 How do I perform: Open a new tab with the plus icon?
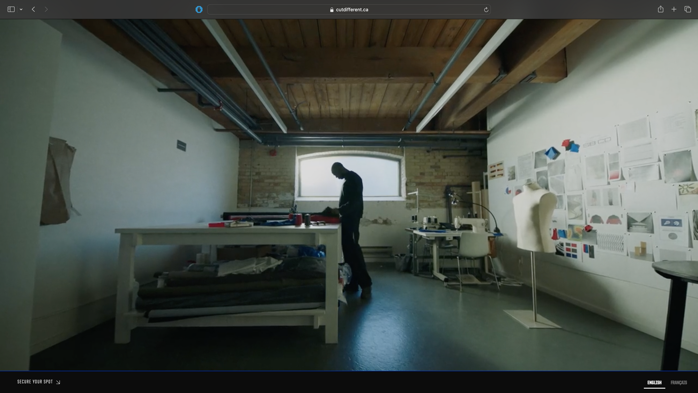pyautogui.click(x=674, y=9)
